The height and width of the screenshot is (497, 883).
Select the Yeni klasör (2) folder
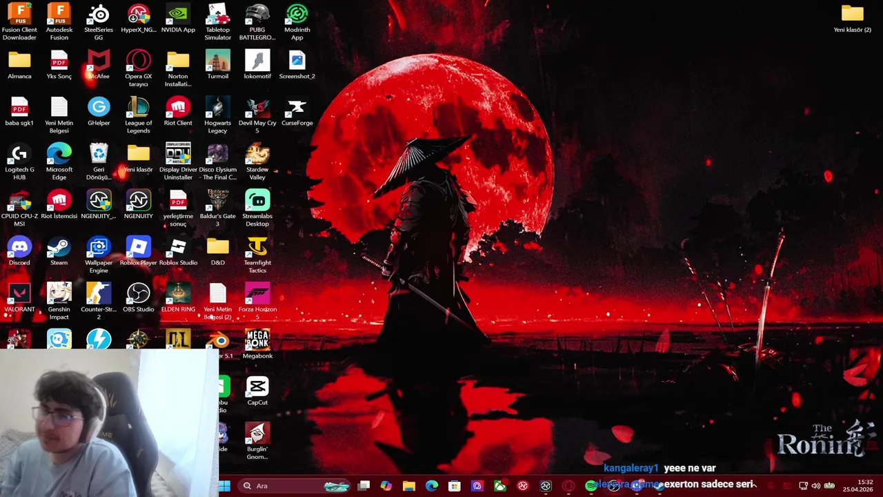point(852,19)
